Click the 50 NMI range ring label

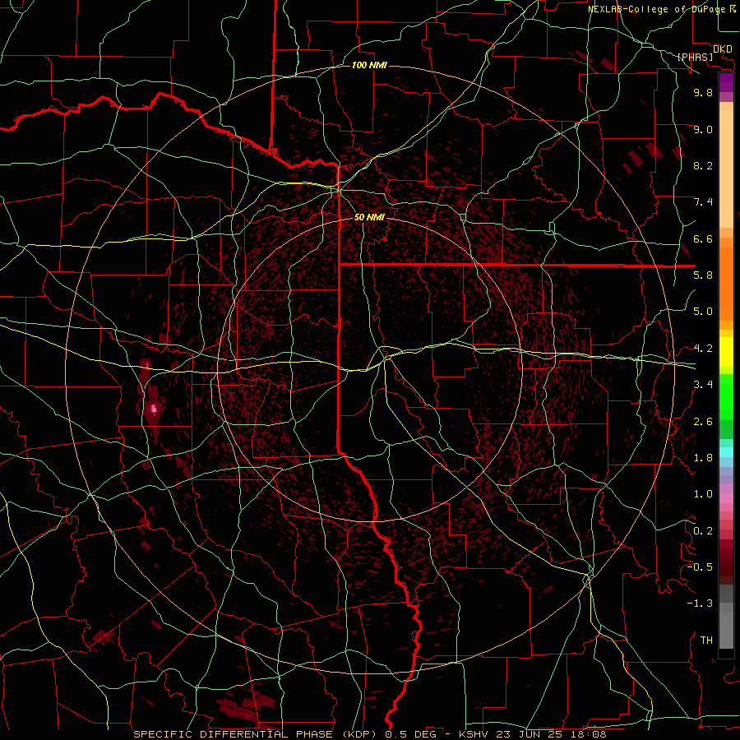click(x=369, y=217)
